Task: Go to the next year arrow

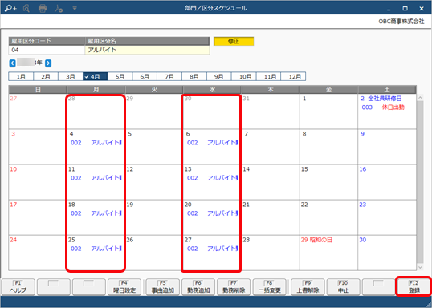Action: [x=48, y=63]
